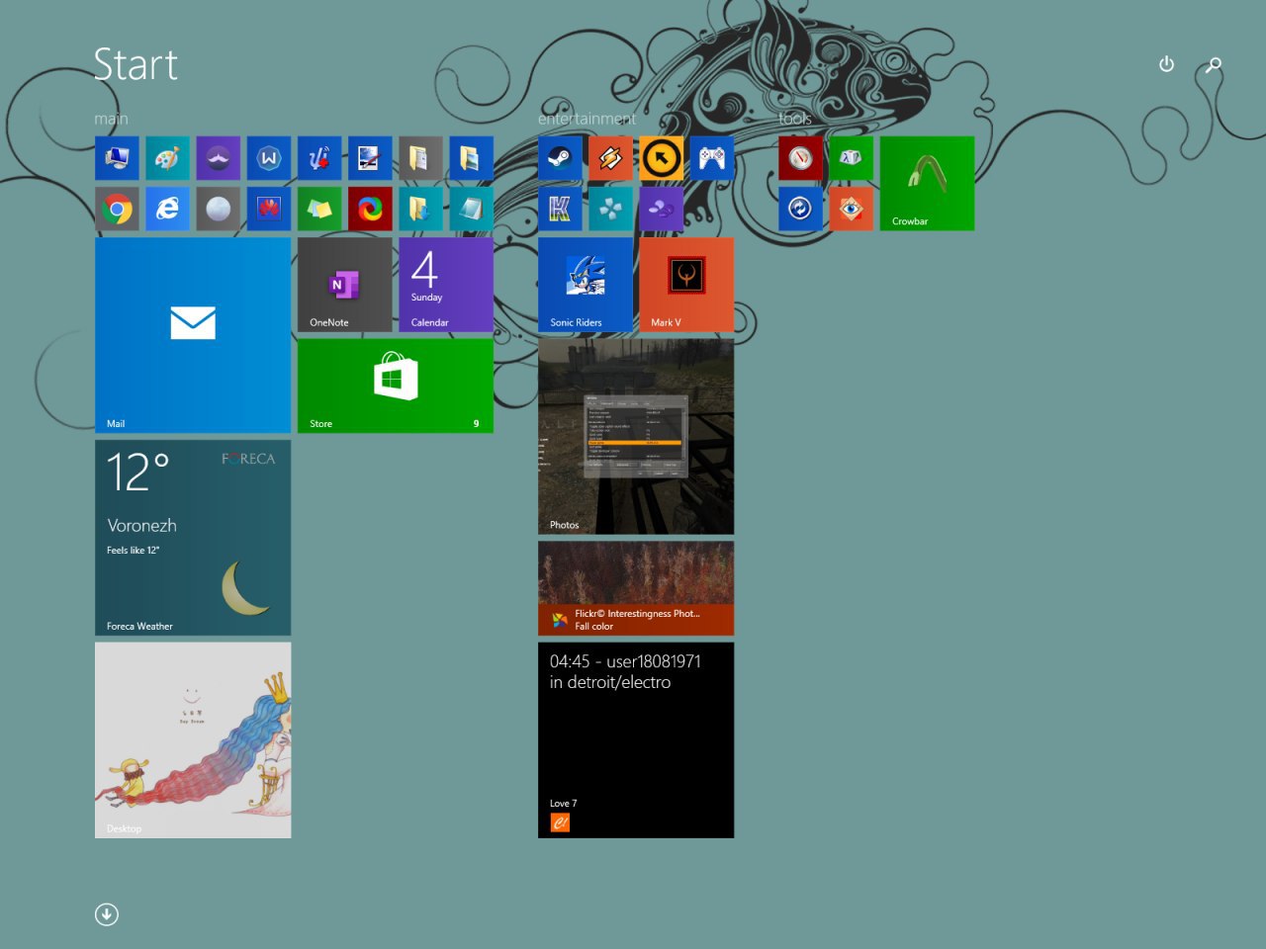Screen dimensions: 1266x949
Task: Open the Foreca Weather tile
Action: [193, 538]
